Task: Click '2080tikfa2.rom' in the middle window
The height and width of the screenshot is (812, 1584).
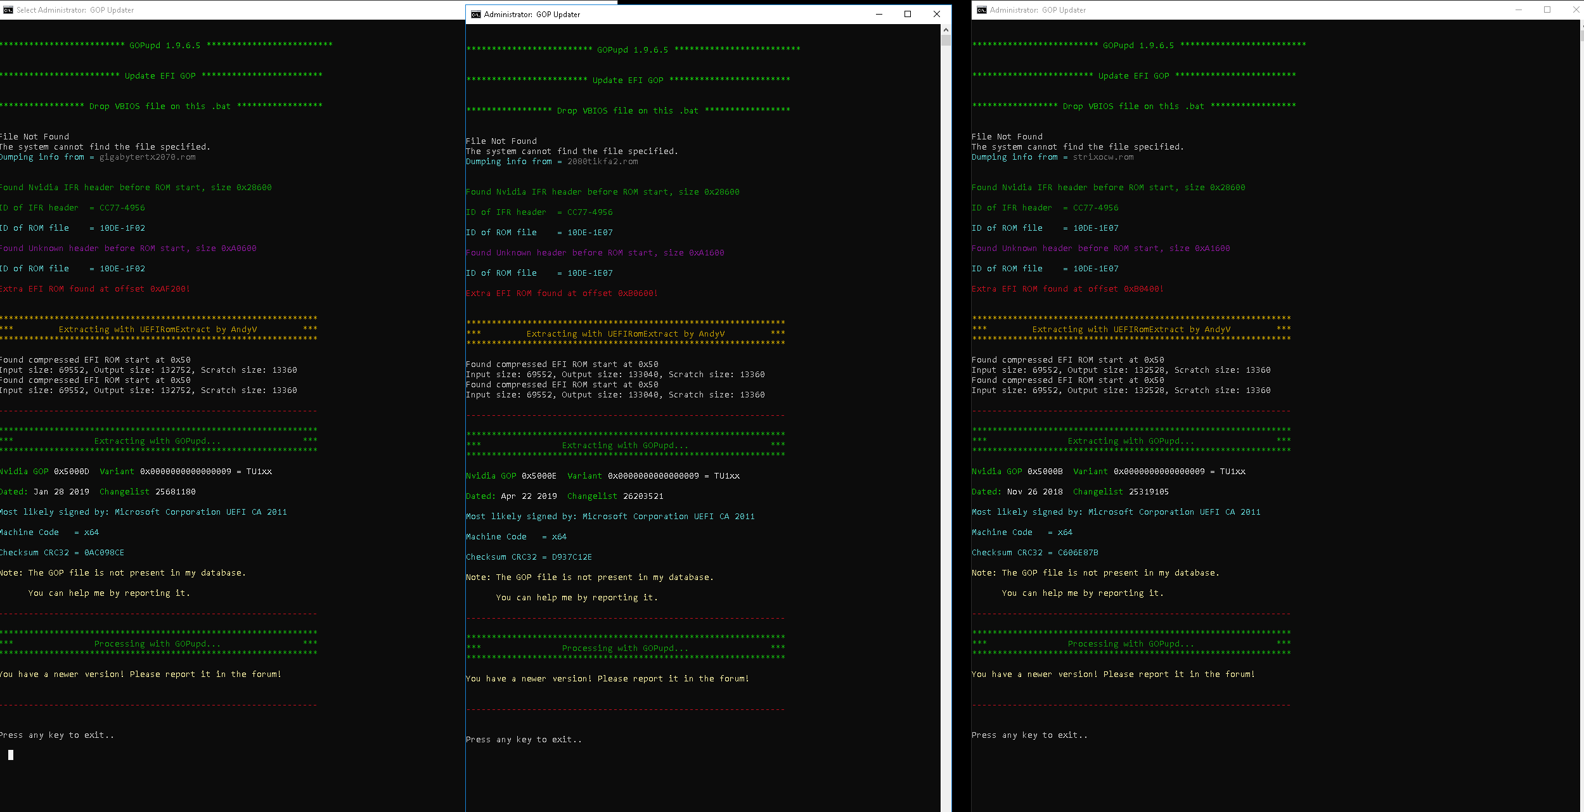Action: tap(602, 162)
